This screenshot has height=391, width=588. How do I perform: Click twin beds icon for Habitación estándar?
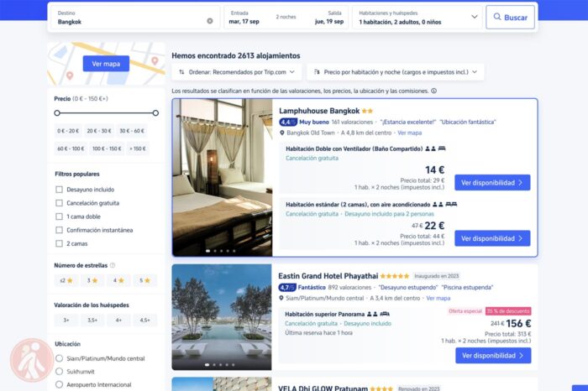point(451,205)
